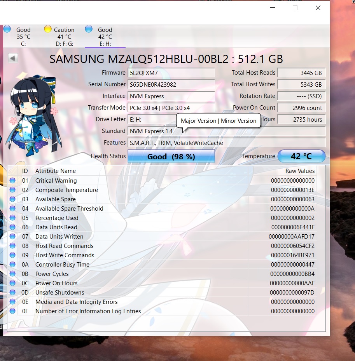Click status dot for Controller Busy Time
Viewport: 355px width, 361px height.
(13, 264)
